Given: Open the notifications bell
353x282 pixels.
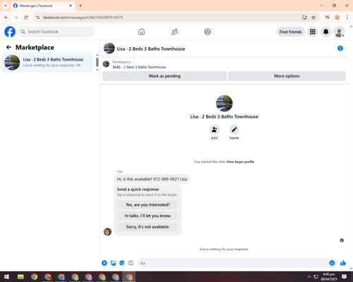Looking at the screenshot, I should 325,32.
